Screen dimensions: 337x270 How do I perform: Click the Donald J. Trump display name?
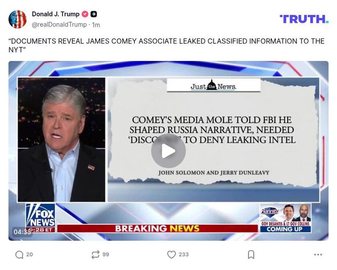coord(56,14)
